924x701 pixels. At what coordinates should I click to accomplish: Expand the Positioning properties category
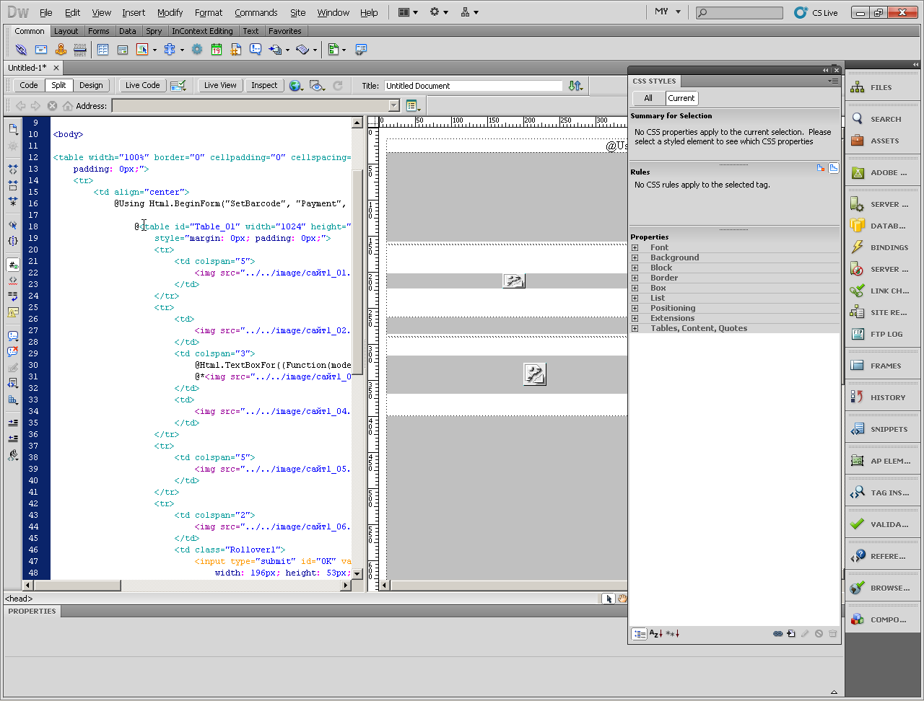[x=635, y=308]
